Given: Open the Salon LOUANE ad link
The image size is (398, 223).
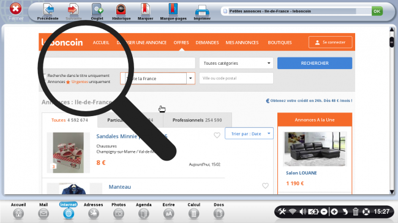Looking at the screenshot, I should click(x=301, y=173).
